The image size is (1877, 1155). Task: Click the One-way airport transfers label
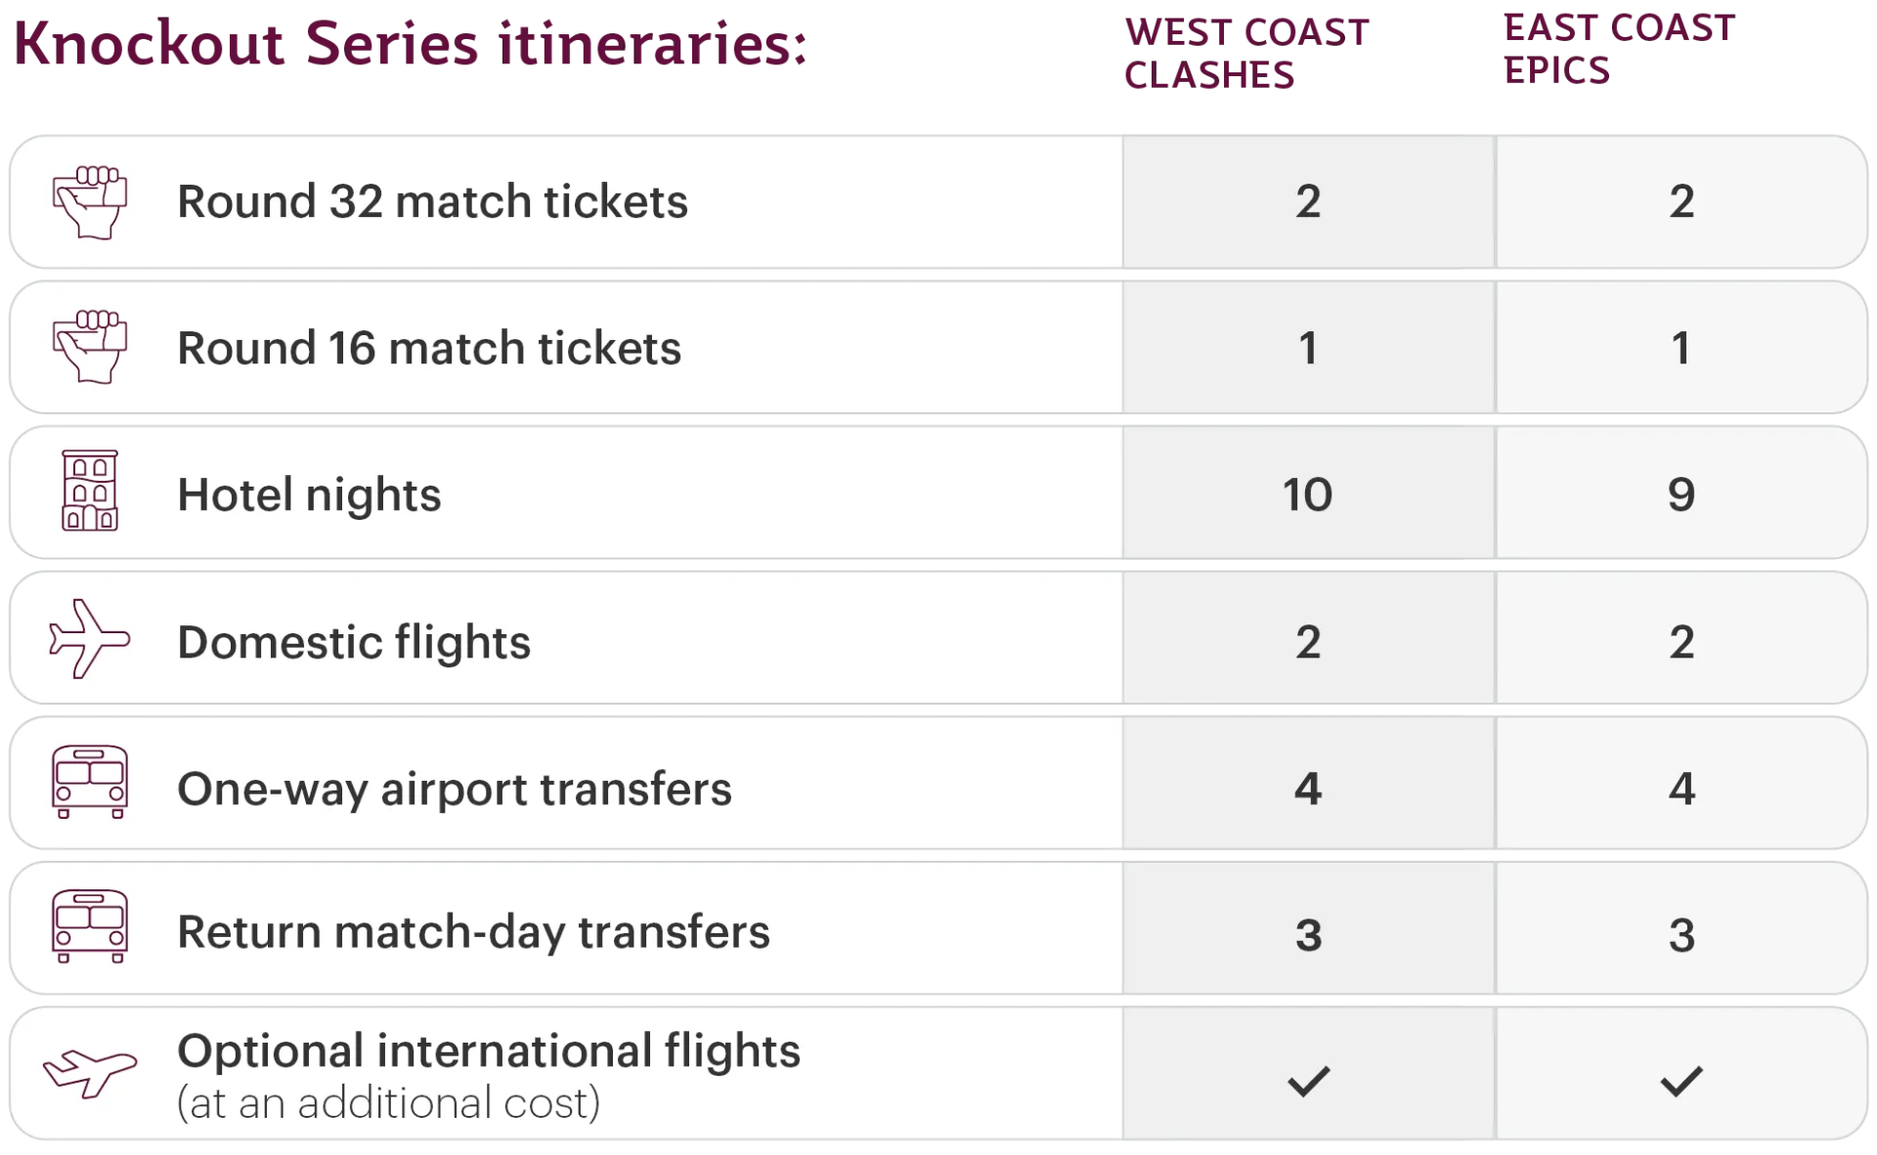454,789
